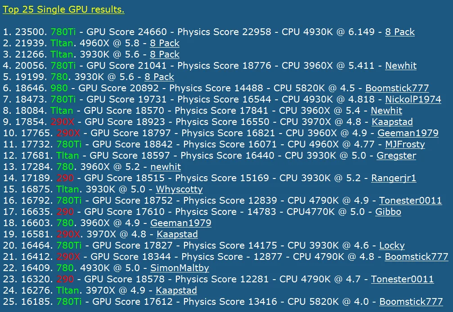Click Tonester0011 on the 16320 row
Screen dimensions: 453x312
pos(402,279)
